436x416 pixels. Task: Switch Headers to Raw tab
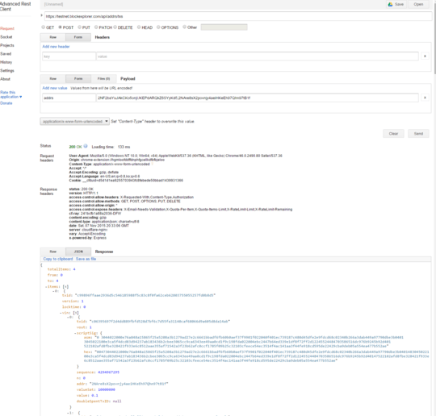click(52, 37)
